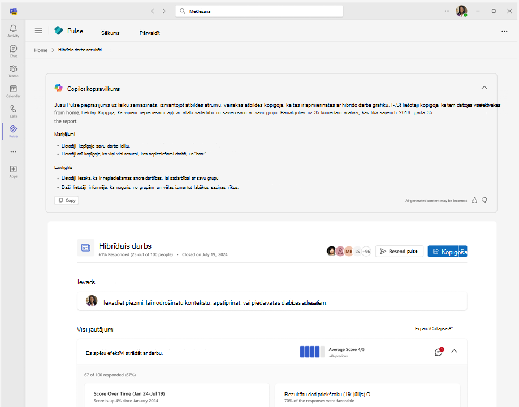Collapse the first question's results section
The height and width of the screenshot is (407, 519).
click(454, 351)
